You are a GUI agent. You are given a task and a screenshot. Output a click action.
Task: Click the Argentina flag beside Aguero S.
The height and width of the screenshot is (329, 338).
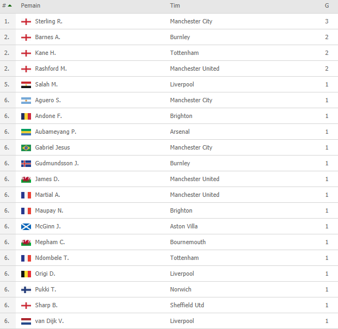click(x=26, y=101)
